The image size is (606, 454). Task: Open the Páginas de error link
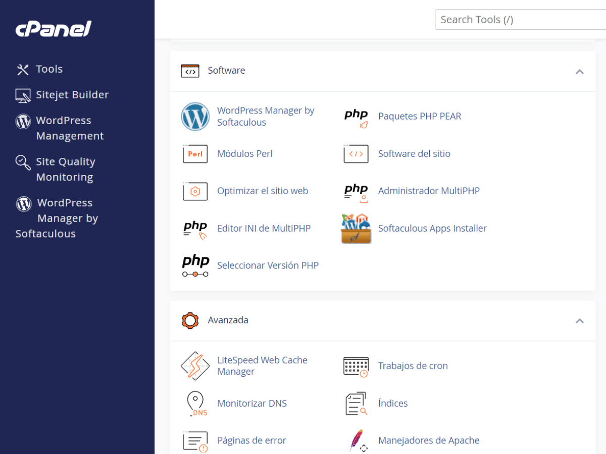click(x=251, y=441)
